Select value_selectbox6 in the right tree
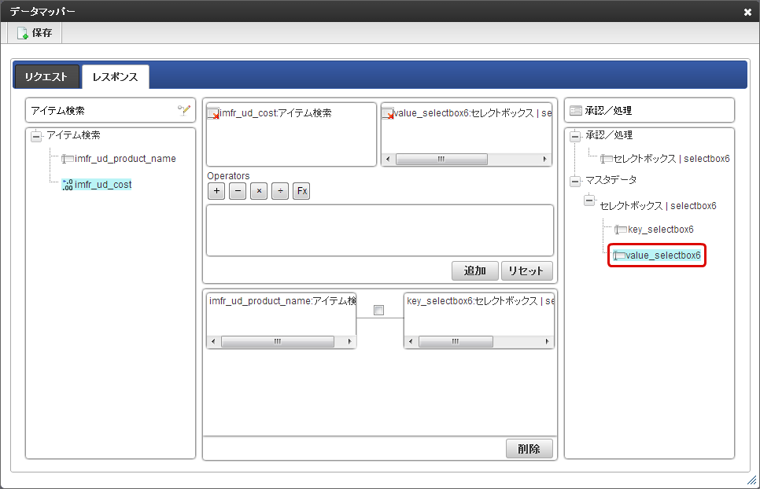This screenshot has height=489, width=760. click(663, 256)
